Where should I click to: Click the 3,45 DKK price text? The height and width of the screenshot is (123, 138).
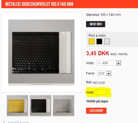tap(97, 53)
